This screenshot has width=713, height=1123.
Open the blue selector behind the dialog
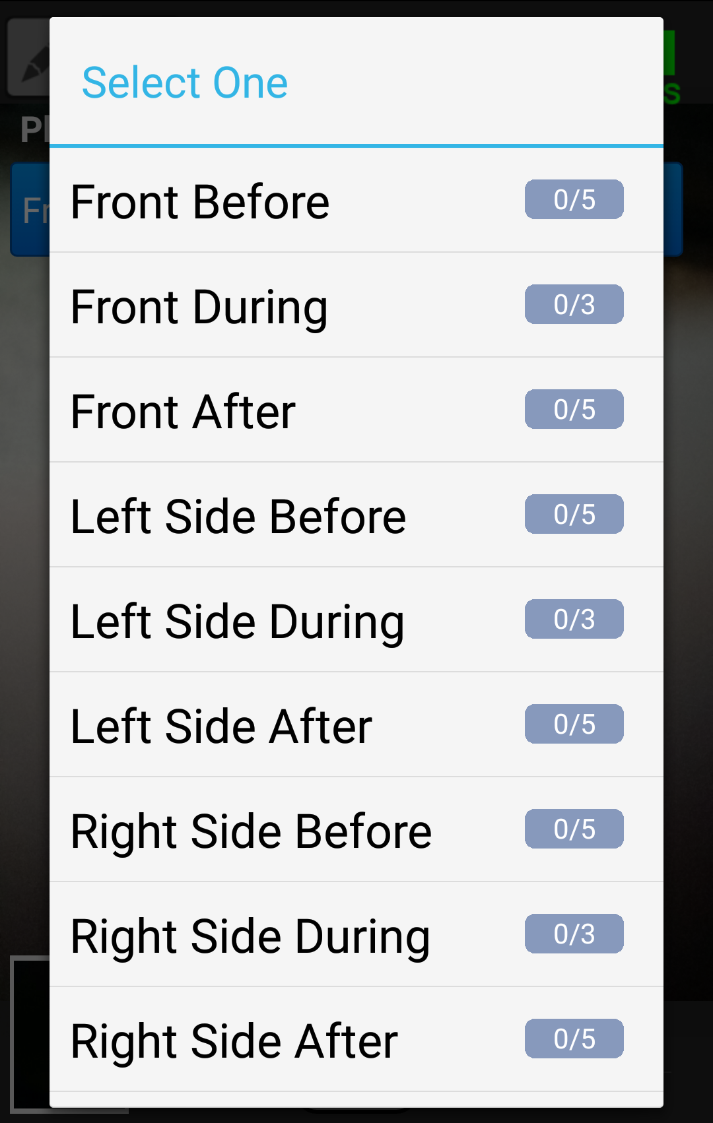30,210
